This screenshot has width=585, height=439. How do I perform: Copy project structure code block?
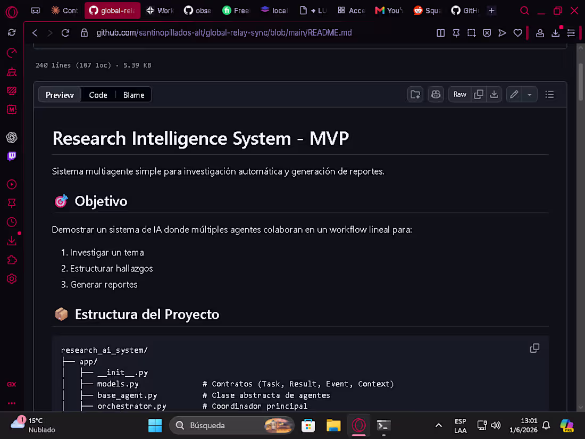tap(534, 348)
